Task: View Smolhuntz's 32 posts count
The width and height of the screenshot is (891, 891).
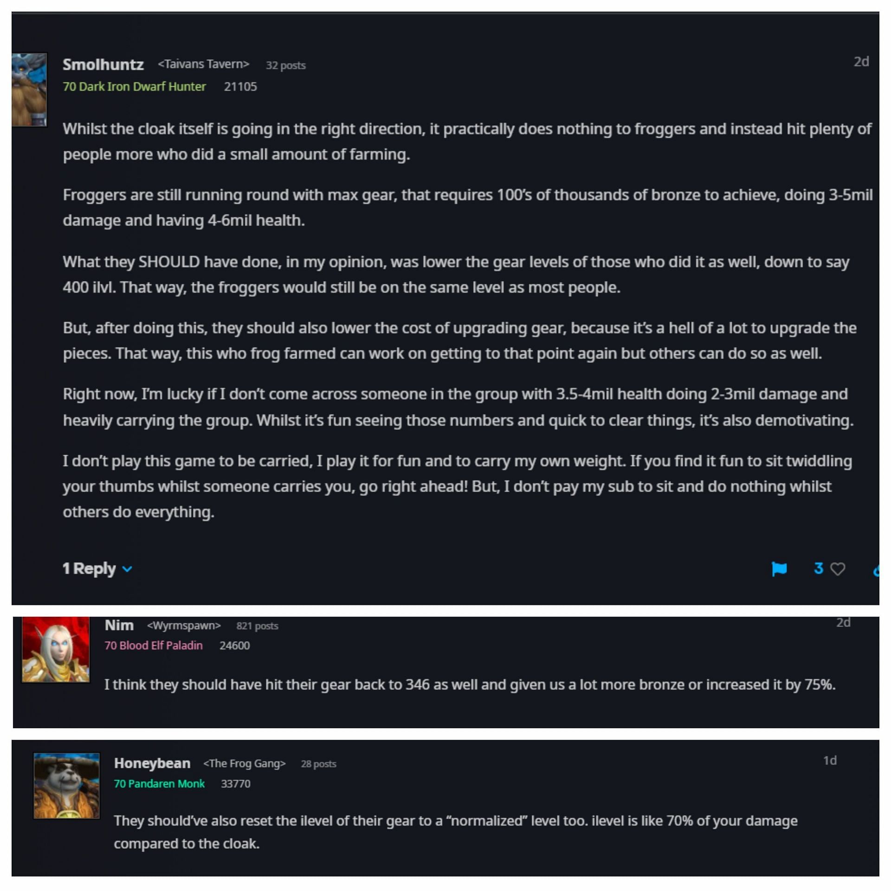Action: tap(285, 65)
